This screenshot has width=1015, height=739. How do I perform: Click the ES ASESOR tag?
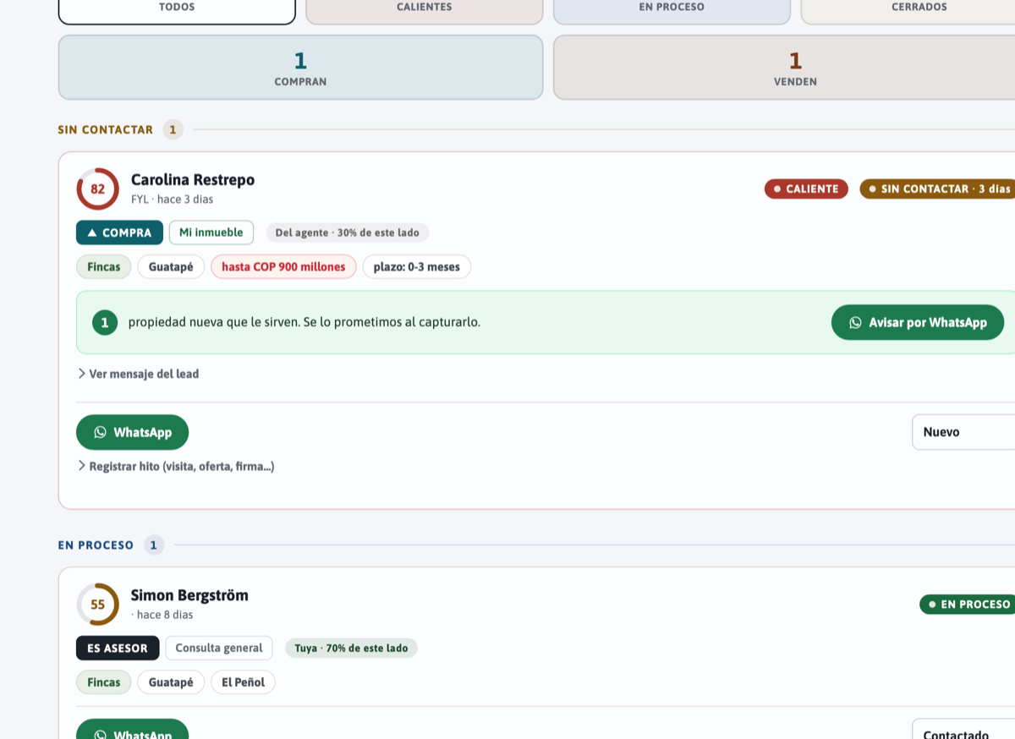(x=118, y=648)
